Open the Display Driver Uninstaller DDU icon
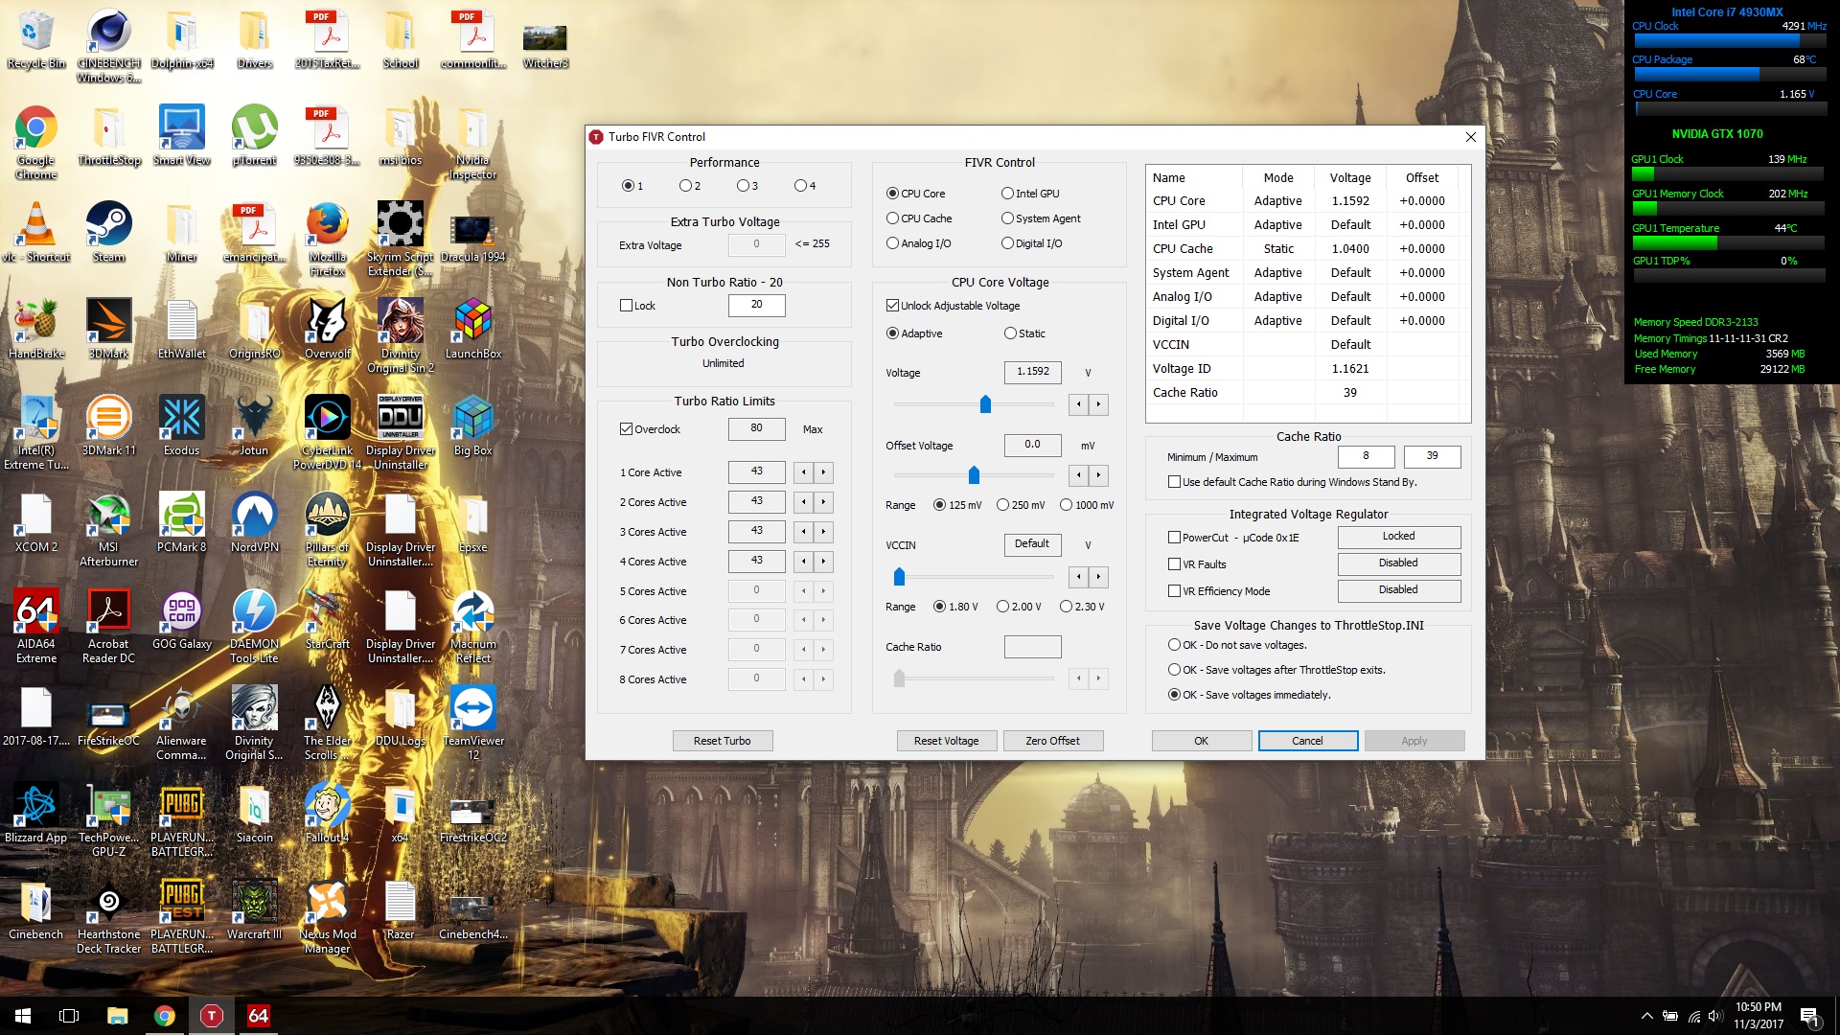1840x1035 pixels. pos(401,432)
